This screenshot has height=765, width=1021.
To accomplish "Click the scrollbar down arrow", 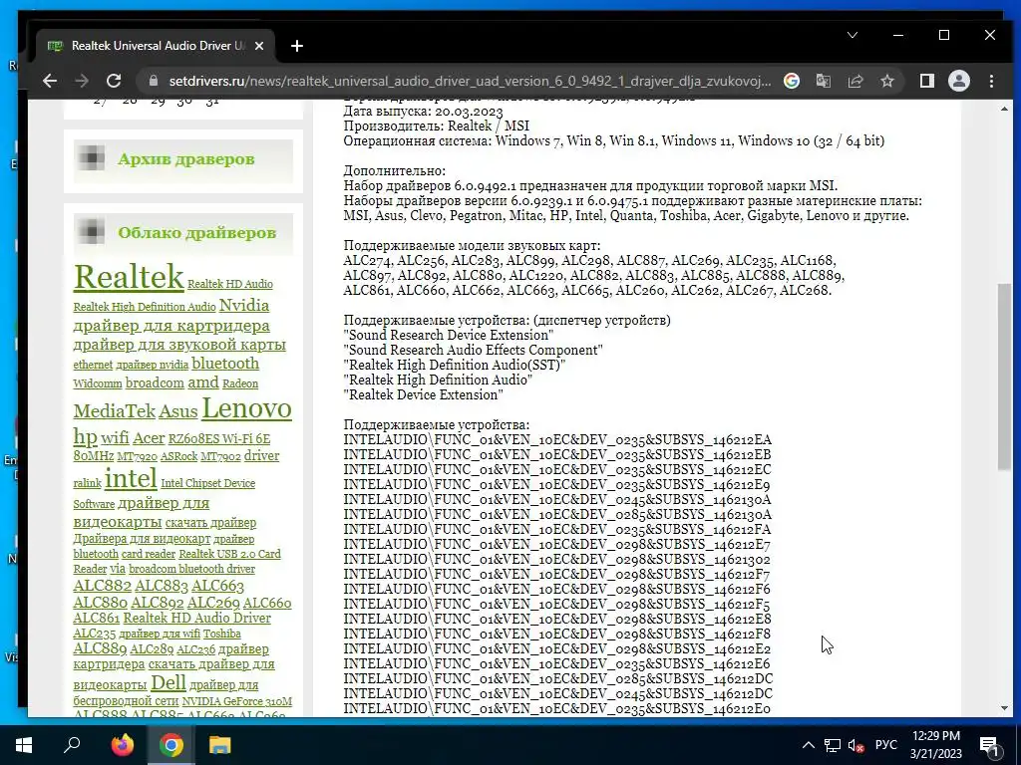I will point(1004,708).
